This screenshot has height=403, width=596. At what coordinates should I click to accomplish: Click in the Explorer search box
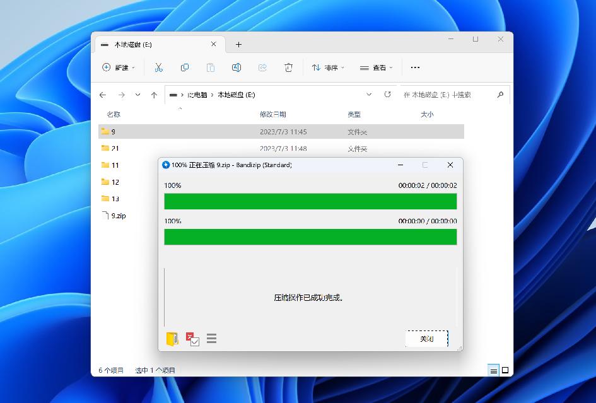[448, 95]
